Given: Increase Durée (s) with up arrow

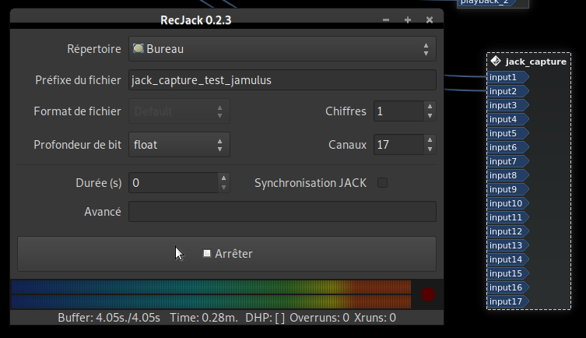Looking at the screenshot, I should click(x=223, y=178).
